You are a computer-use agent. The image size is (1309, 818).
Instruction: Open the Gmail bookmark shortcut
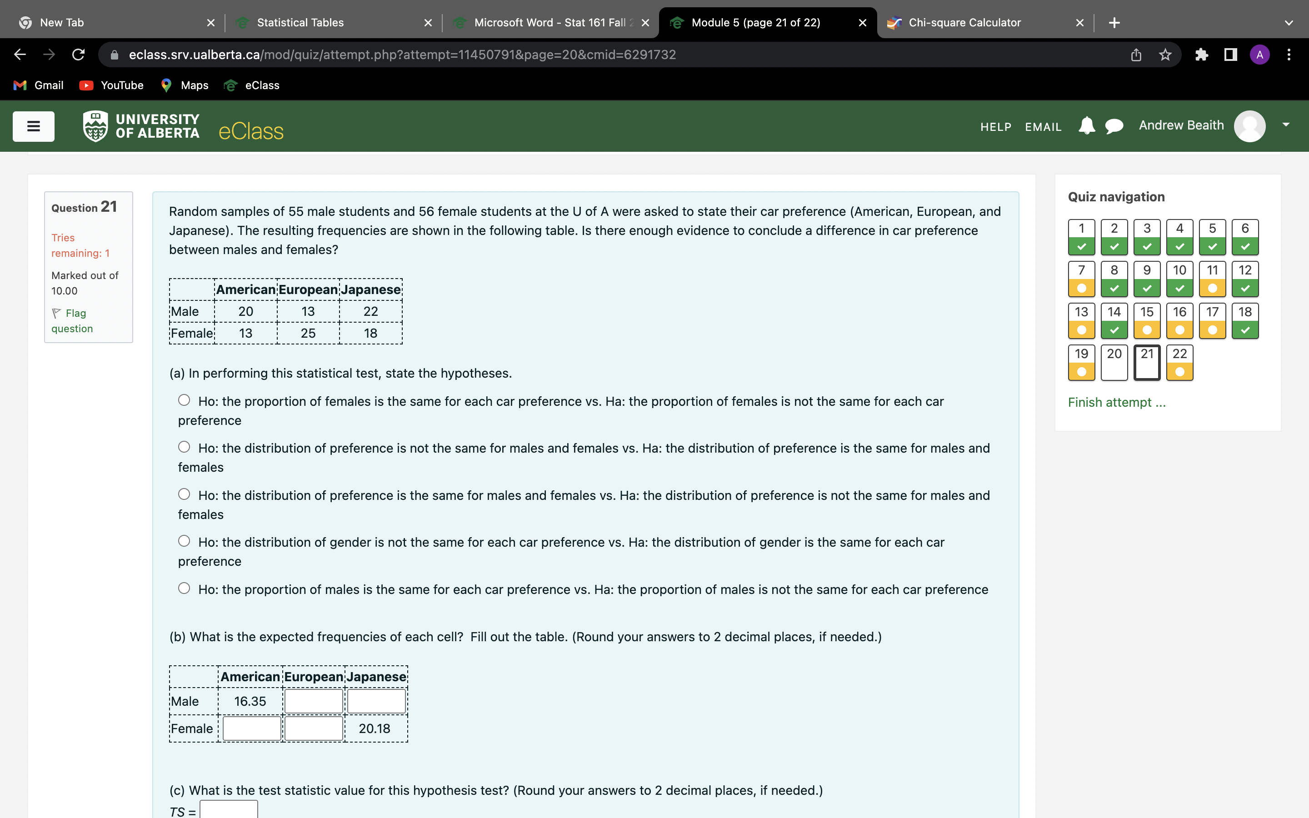(x=38, y=85)
